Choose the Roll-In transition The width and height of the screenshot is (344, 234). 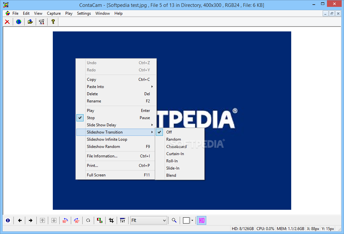point(180,161)
